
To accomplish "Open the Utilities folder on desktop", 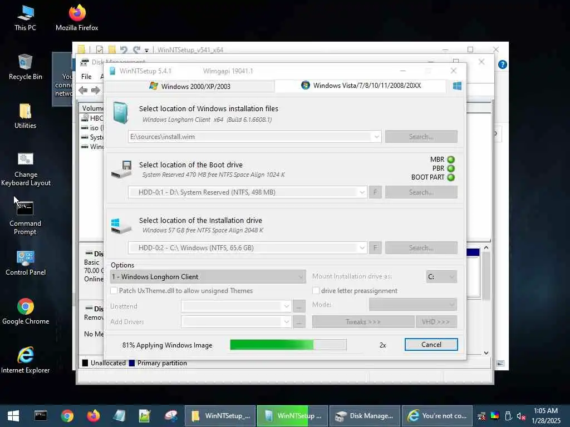I will pyautogui.click(x=25, y=116).
